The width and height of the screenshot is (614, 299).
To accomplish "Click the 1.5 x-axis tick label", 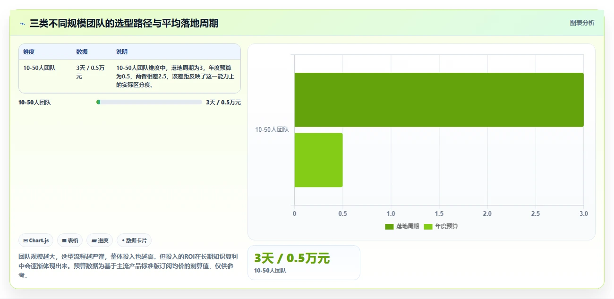I will (439, 214).
